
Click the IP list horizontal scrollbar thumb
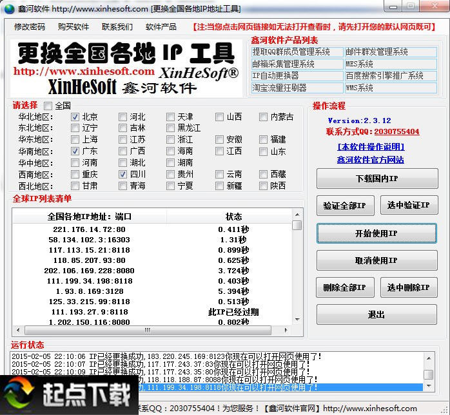click(148, 330)
